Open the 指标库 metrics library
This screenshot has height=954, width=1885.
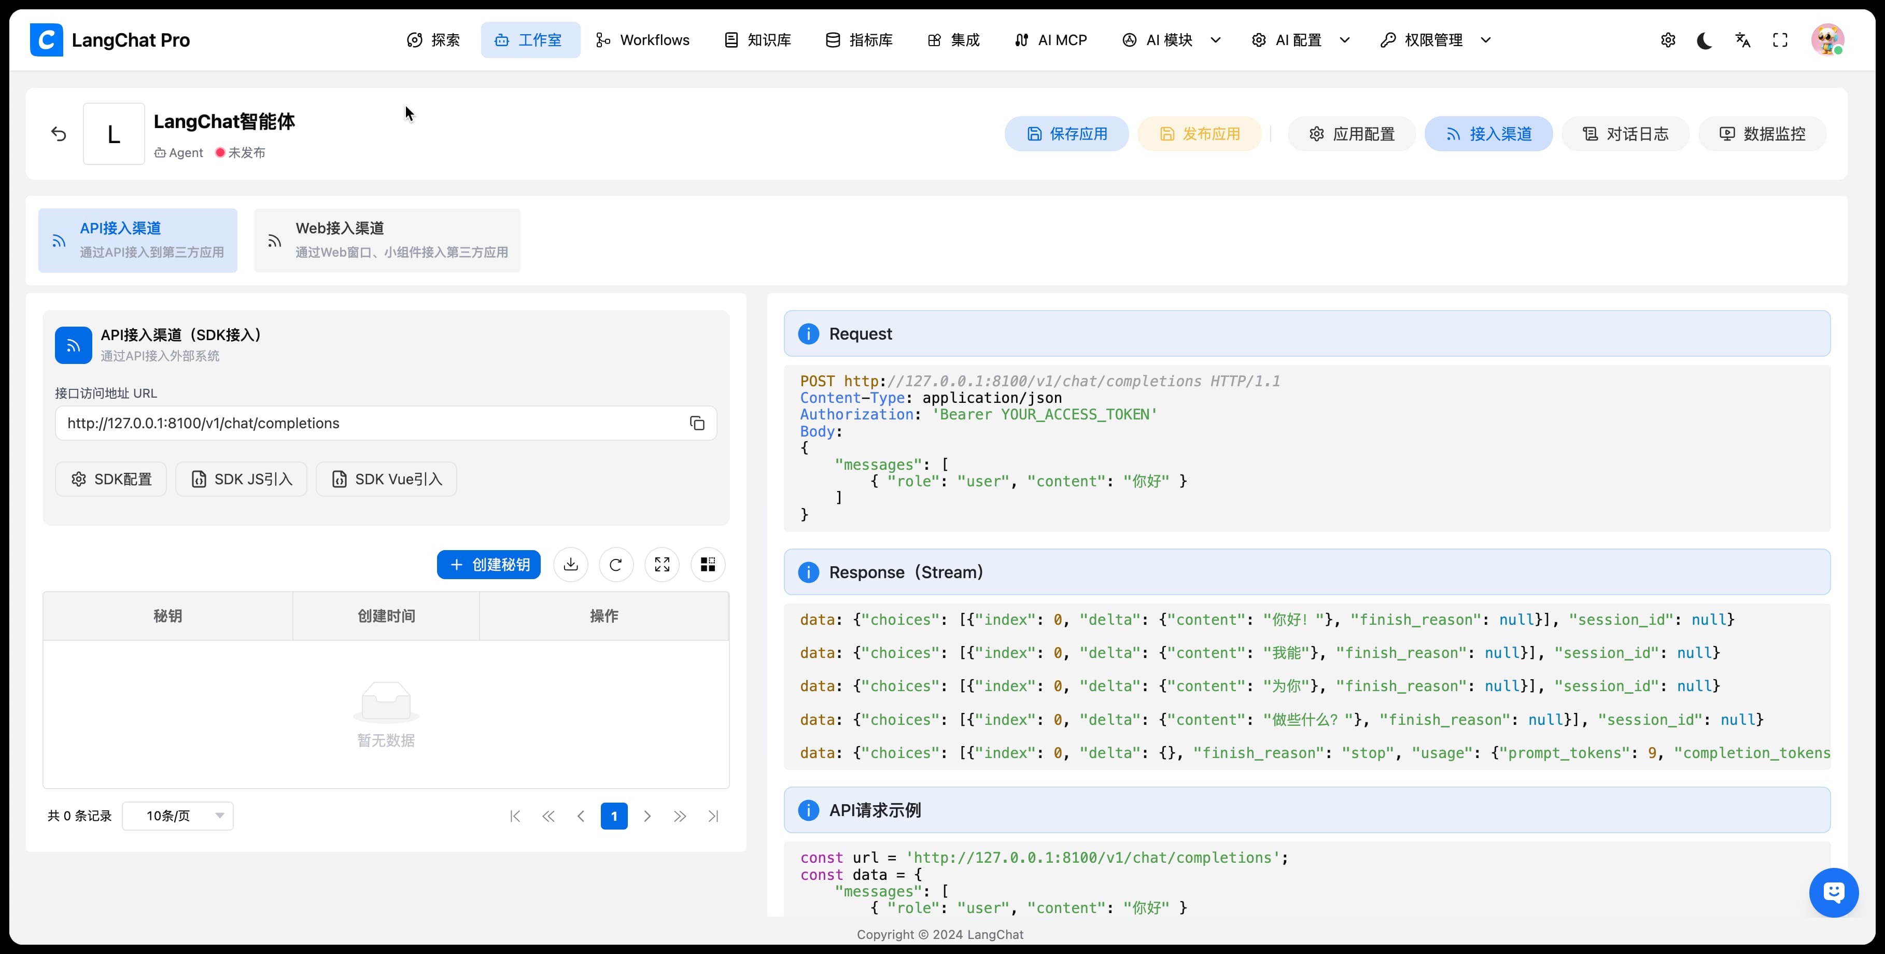(x=859, y=39)
